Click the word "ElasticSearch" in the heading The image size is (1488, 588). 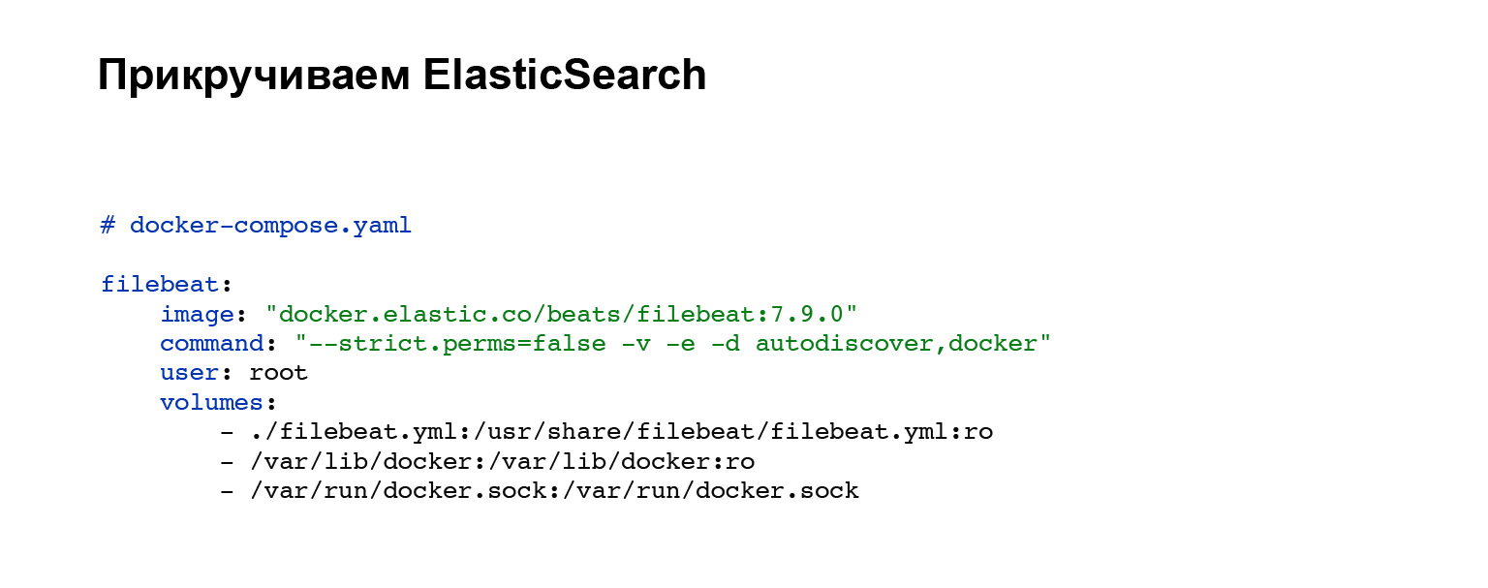564,76
